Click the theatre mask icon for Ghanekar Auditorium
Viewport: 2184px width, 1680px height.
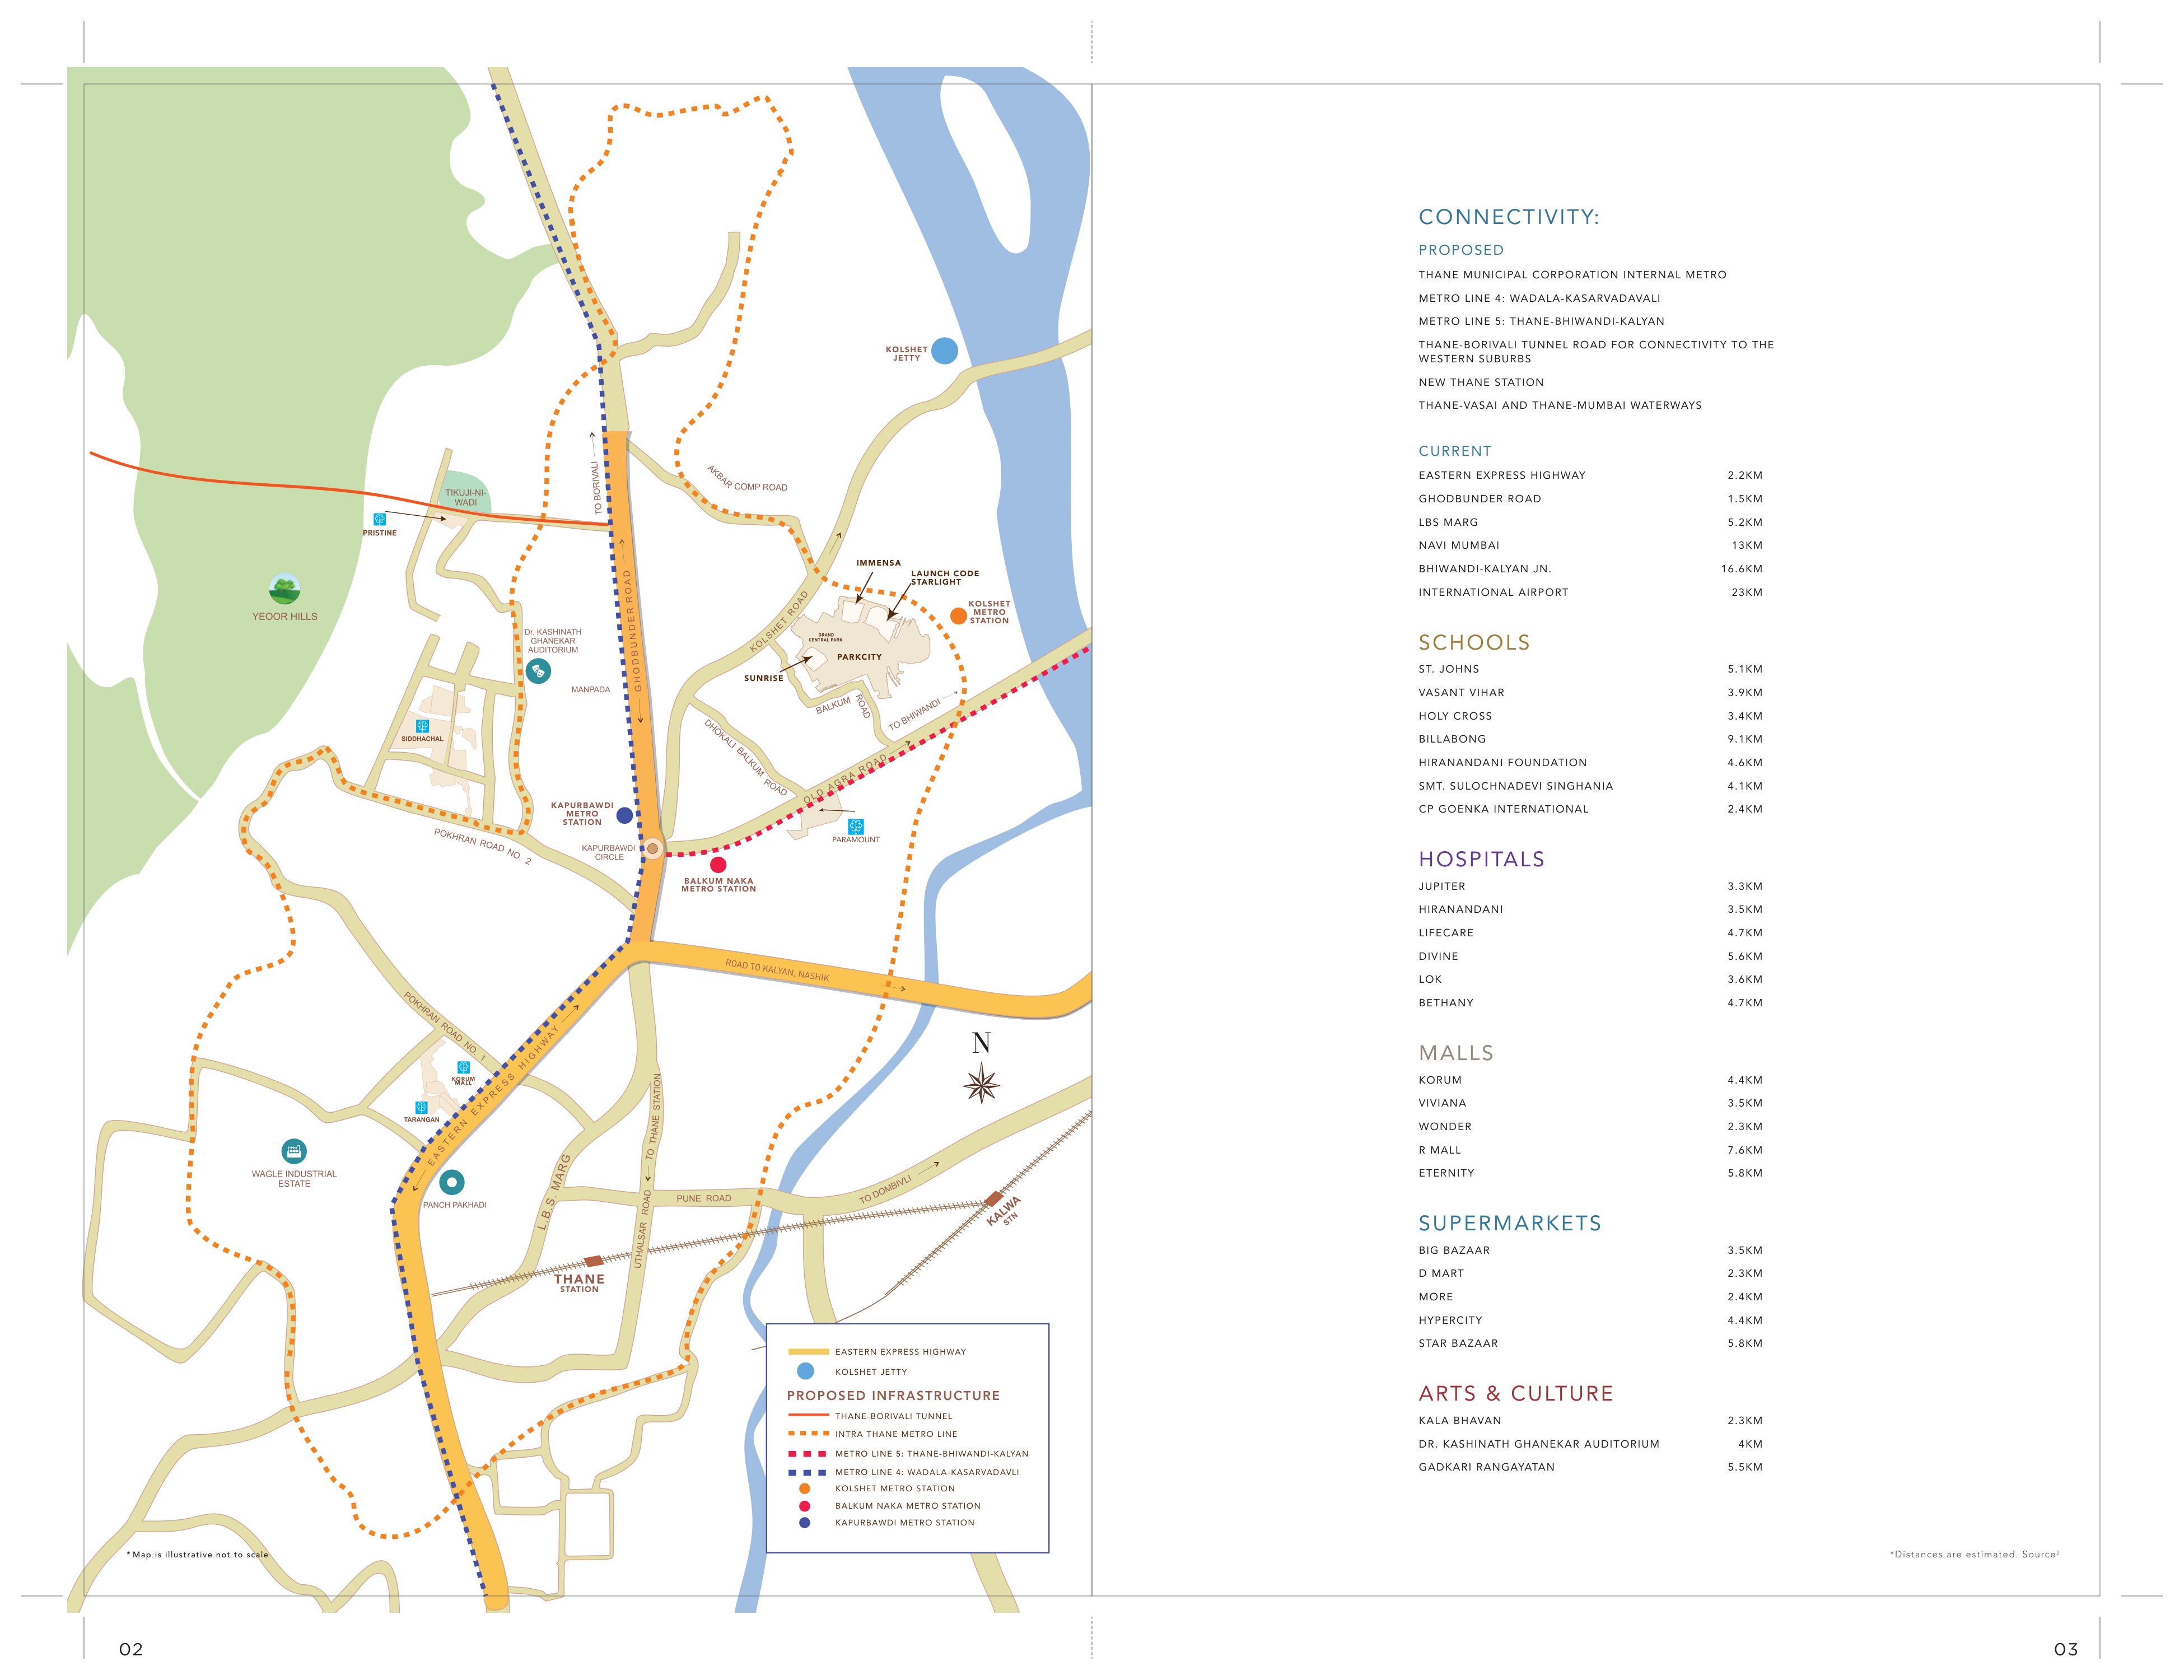point(538,671)
